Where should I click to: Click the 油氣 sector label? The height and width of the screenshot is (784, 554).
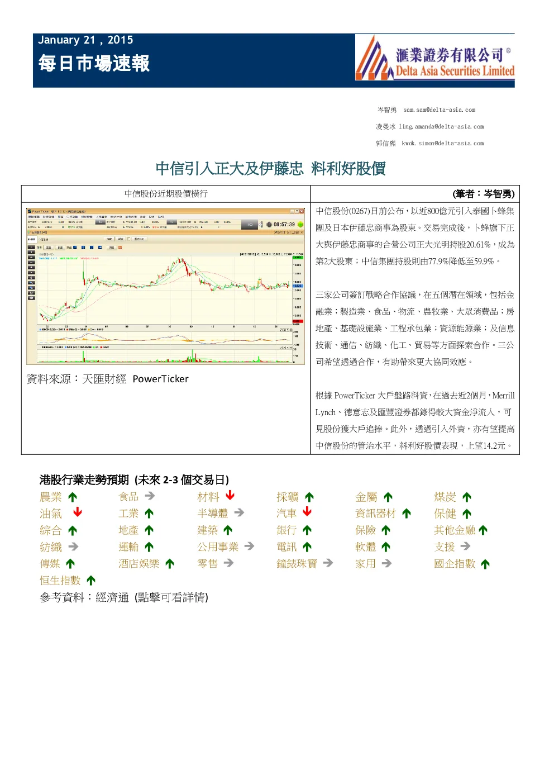point(51,514)
